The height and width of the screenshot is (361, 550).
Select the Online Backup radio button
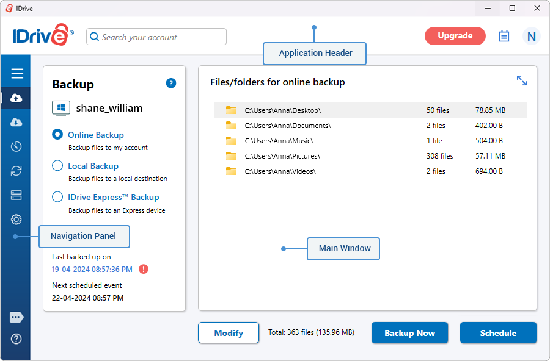57,135
